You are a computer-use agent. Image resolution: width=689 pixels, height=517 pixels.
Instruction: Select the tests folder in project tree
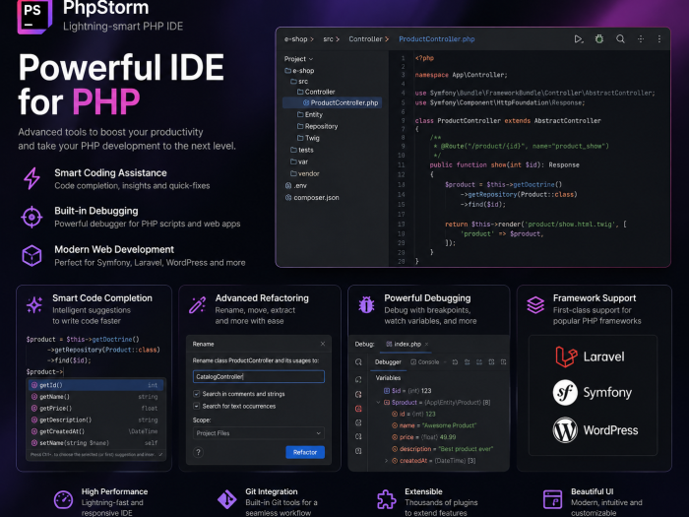click(x=302, y=150)
